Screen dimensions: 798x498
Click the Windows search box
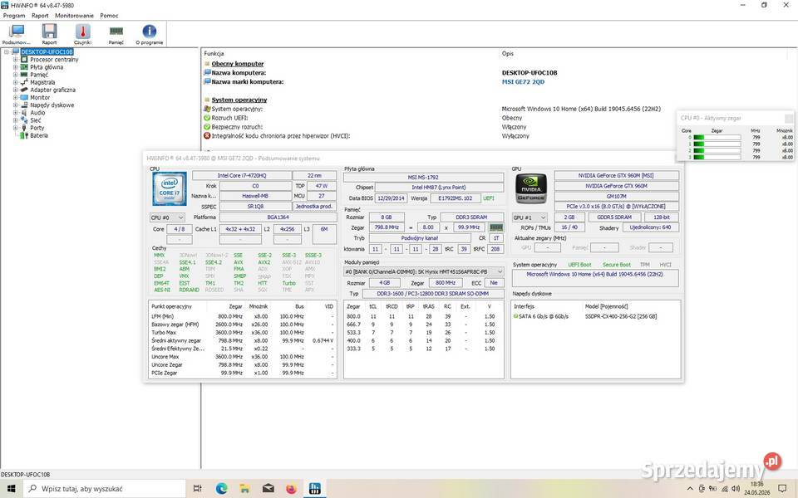click(x=105, y=488)
